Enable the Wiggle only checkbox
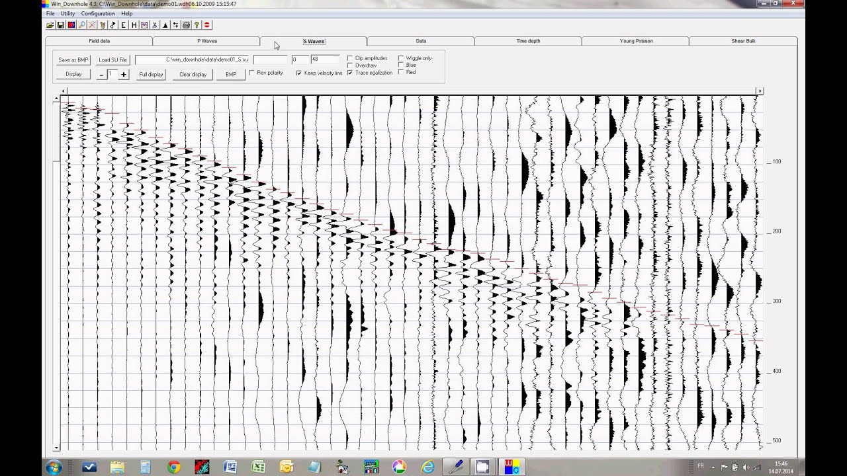 pyautogui.click(x=401, y=58)
